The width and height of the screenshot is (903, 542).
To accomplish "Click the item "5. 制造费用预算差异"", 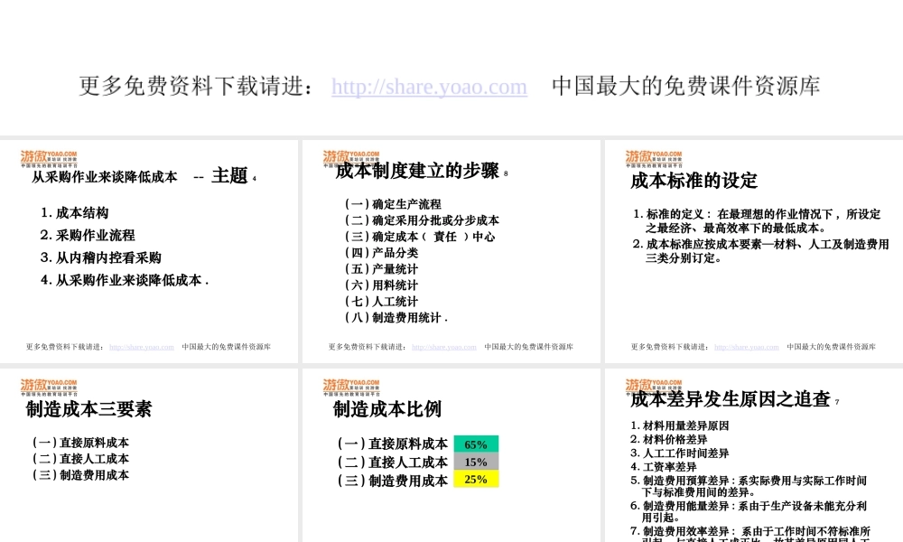I will coord(748,487).
